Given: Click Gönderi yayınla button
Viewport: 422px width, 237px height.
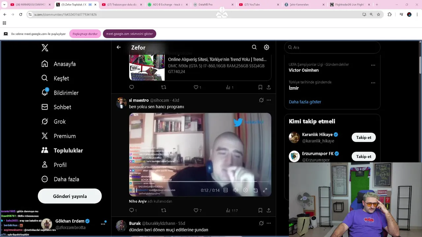Looking at the screenshot, I should (70, 196).
